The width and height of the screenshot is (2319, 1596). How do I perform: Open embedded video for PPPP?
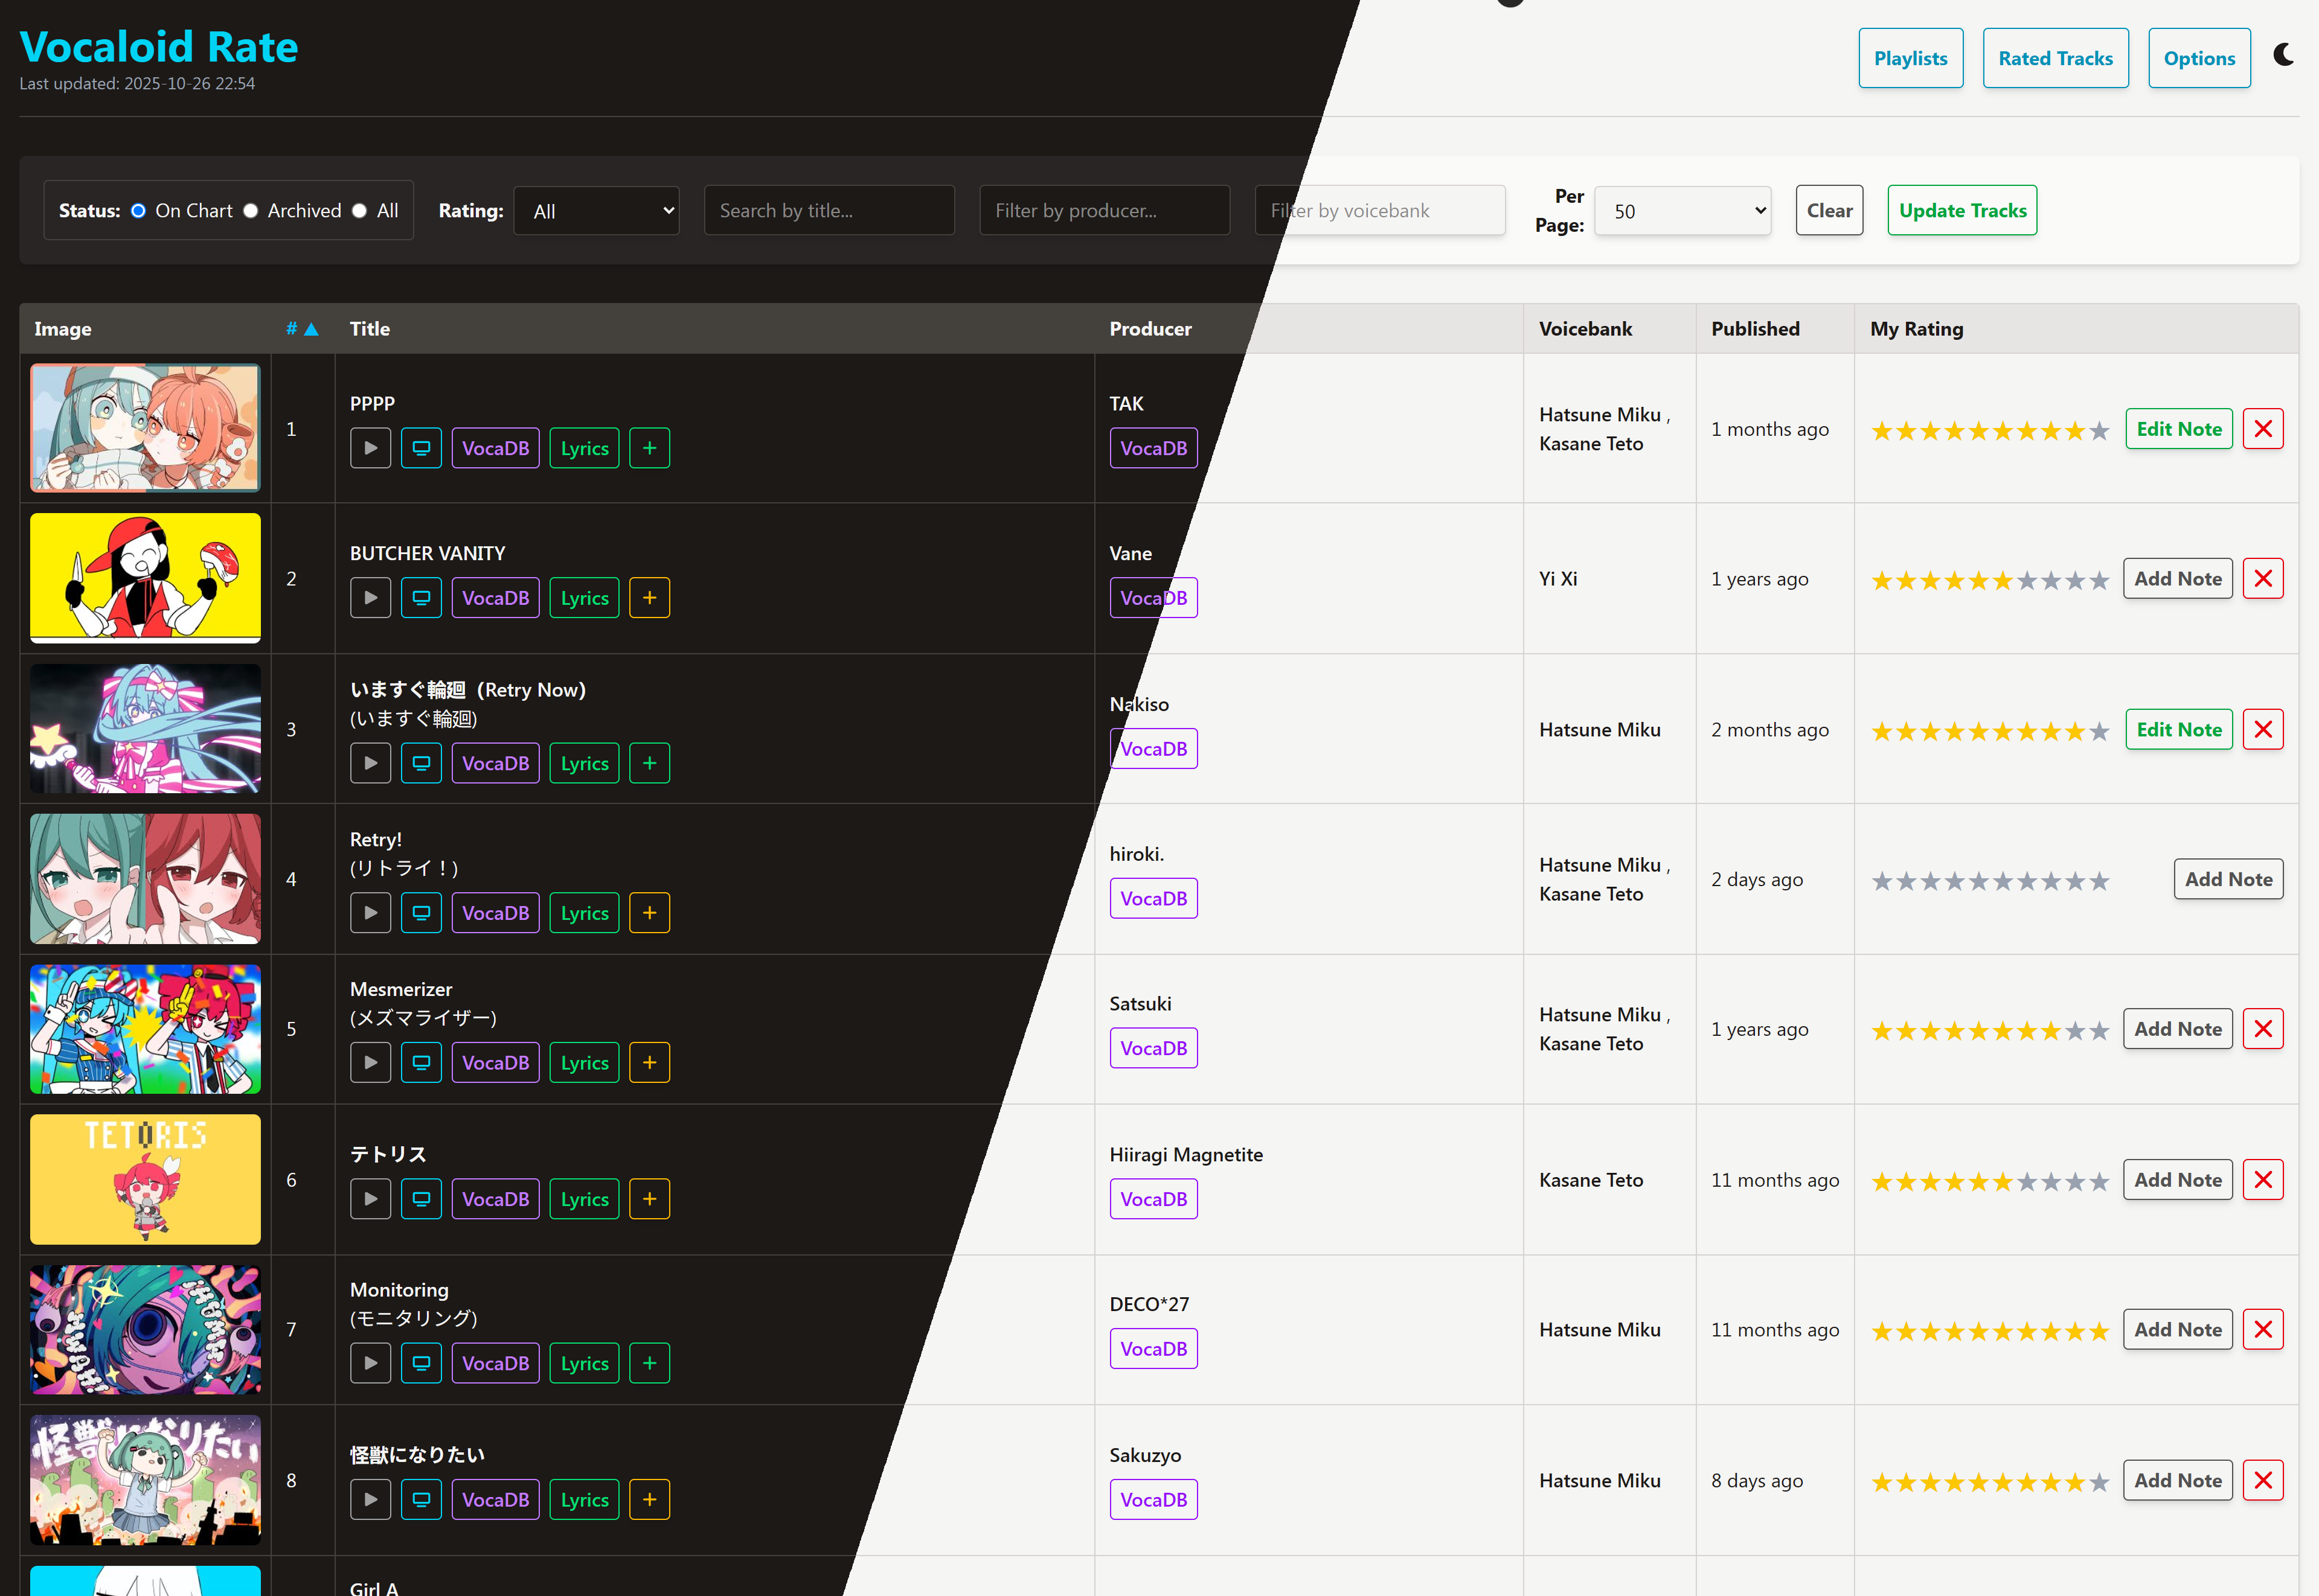(x=421, y=448)
